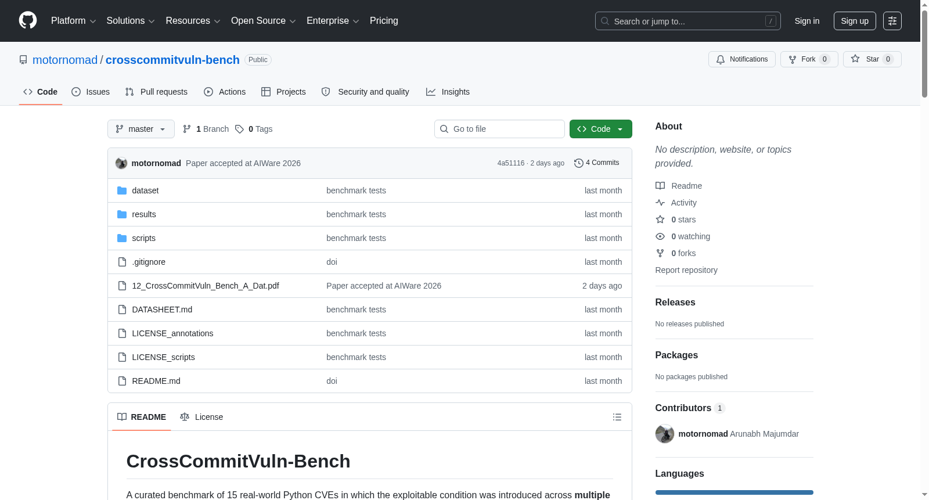
Task: Expand the Platform menu
Action: click(x=73, y=21)
